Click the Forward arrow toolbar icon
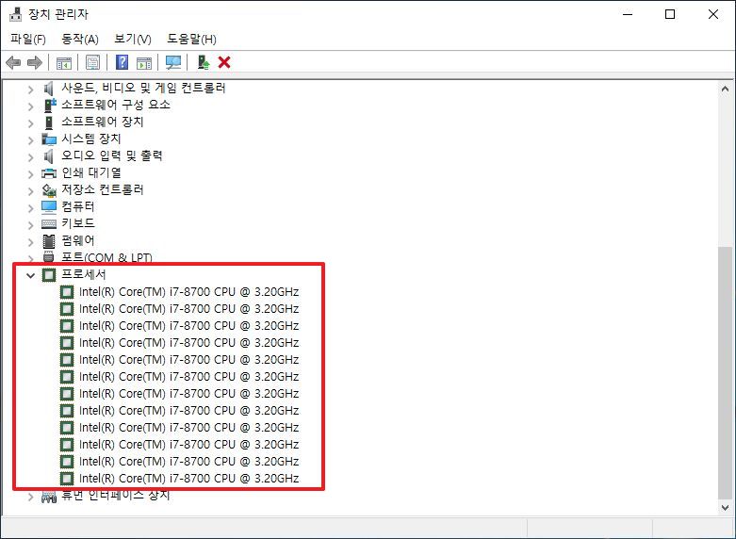736x539 pixels. (35, 62)
